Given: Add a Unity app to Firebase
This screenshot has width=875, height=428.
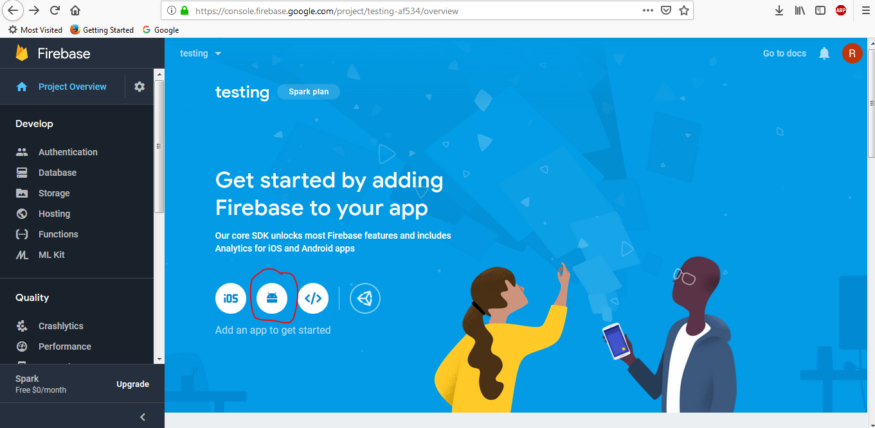Looking at the screenshot, I should coord(365,298).
